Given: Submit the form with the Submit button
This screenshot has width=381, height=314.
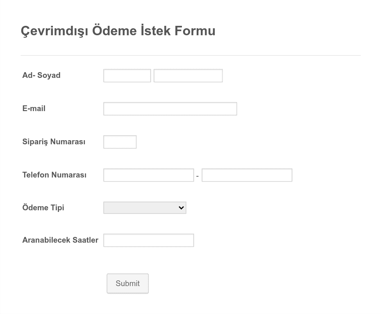Looking at the screenshot, I should [x=127, y=283].
